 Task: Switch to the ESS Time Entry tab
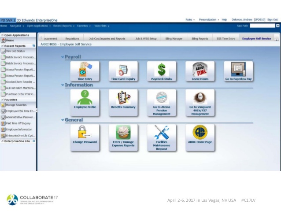coord(226,38)
